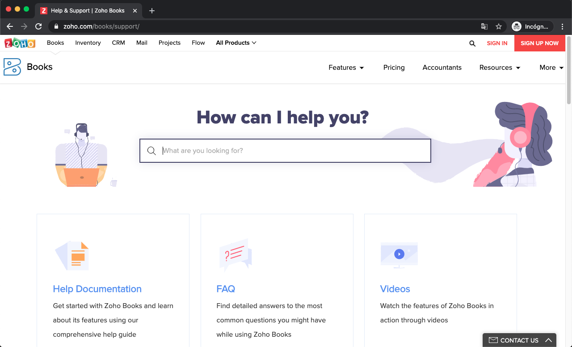
Task: Open the translate page icon
Action: 484,26
